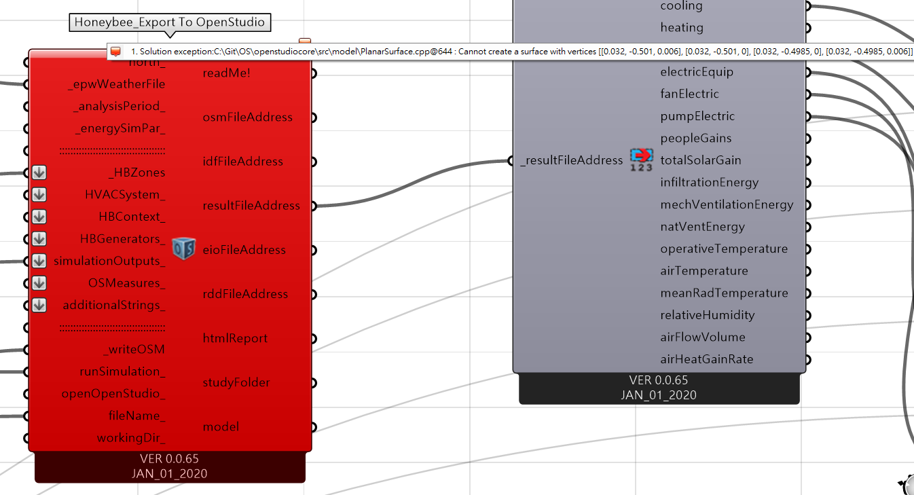Select the resultFileAddress output on the red component
The image size is (914, 495).
pos(251,206)
